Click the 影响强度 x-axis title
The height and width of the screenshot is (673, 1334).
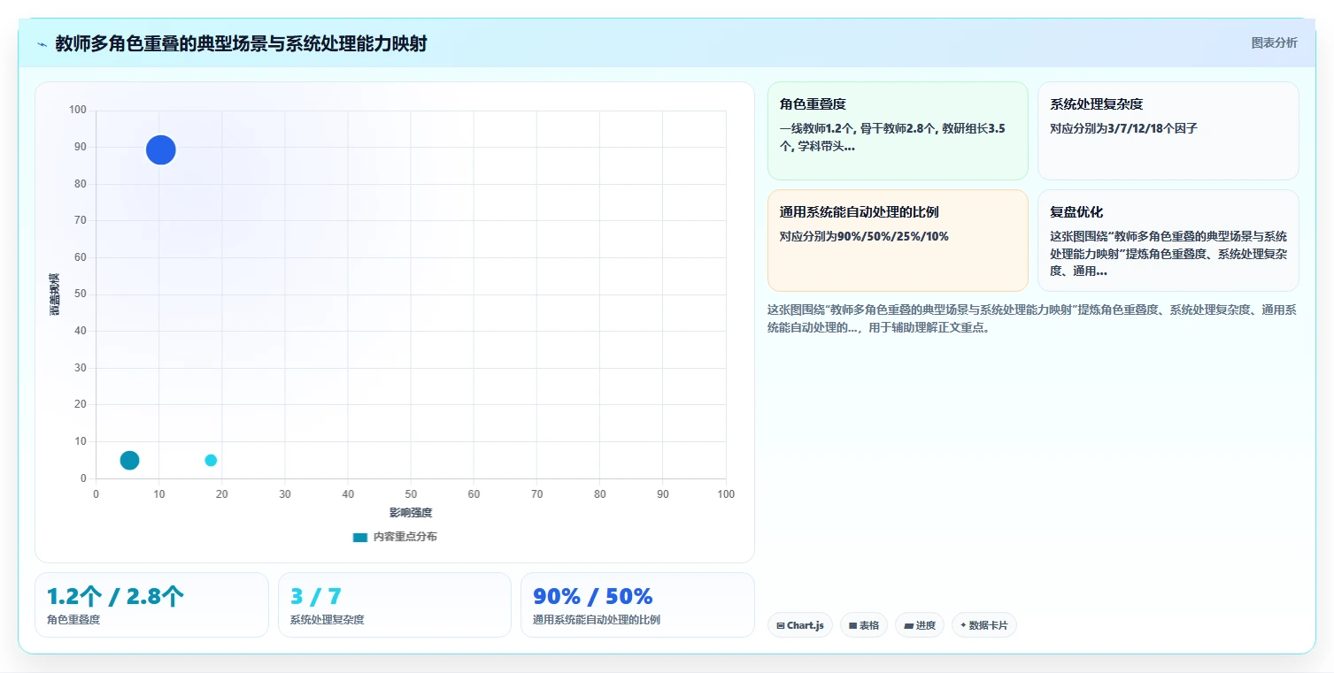tap(411, 513)
